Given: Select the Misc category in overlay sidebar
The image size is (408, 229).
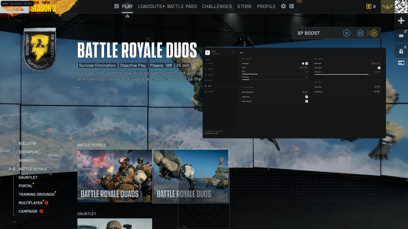Looking at the screenshot, I should [x=219, y=86].
